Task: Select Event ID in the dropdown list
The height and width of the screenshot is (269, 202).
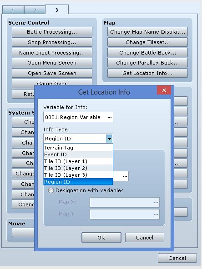Action: pos(78,154)
